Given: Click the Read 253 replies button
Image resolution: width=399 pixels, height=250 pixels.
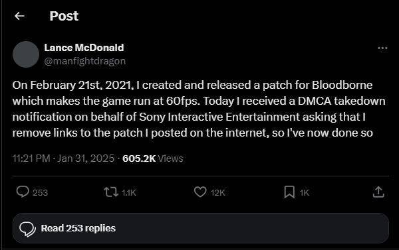Looking at the screenshot, I should pyautogui.click(x=201, y=228).
